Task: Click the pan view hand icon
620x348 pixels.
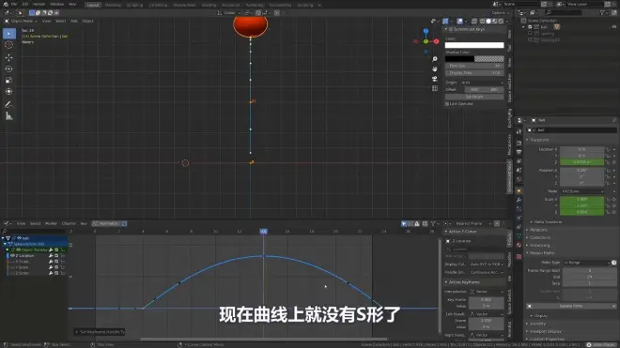Action: click(435, 68)
